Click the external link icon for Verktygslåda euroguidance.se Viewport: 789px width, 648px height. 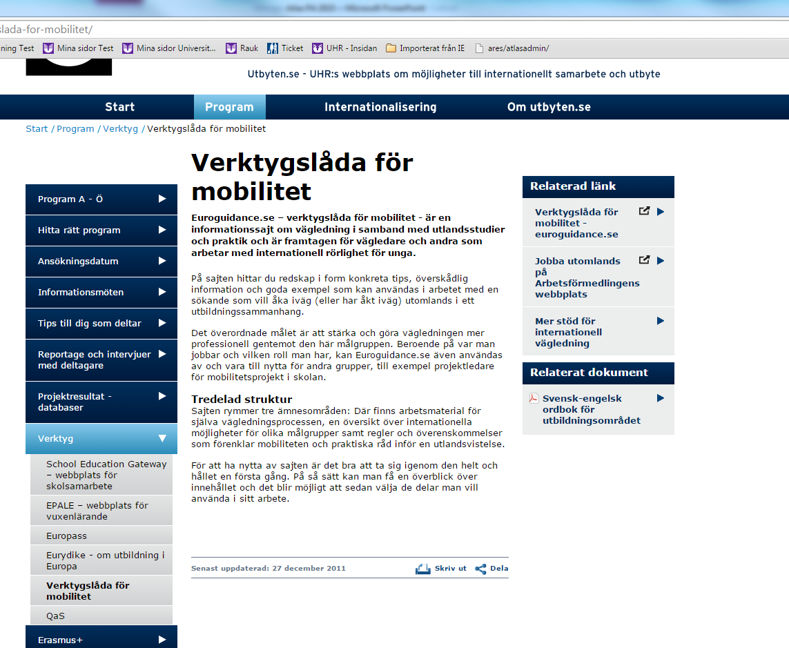(644, 210)
